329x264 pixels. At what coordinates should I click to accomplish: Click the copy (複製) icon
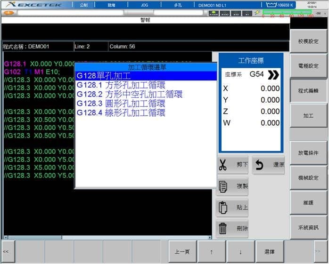(x=223, y=186)
